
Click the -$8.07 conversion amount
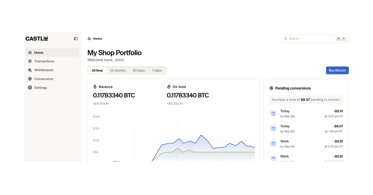(x=338, y=126)
